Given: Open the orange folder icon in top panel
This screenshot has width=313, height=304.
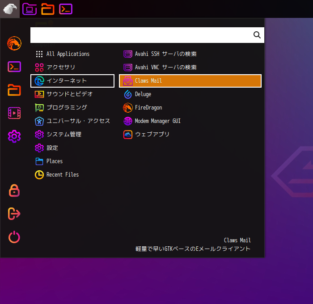Looking at the screenshot, I should coord(48,9).
